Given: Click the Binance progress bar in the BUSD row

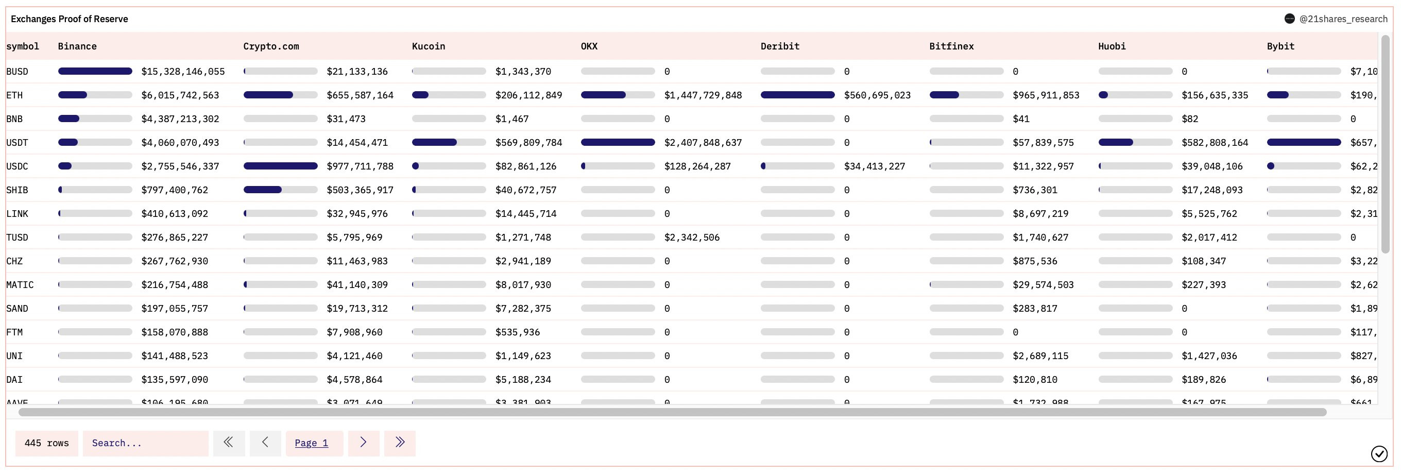Looking at the screenshot, I should click(x=95, y=71).
